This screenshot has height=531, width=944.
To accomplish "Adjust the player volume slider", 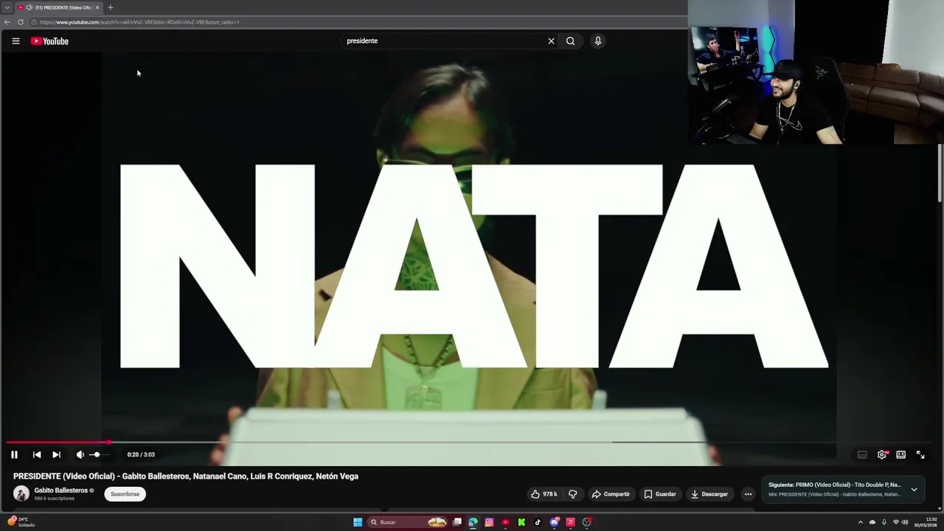I will [x=100, y=455].
